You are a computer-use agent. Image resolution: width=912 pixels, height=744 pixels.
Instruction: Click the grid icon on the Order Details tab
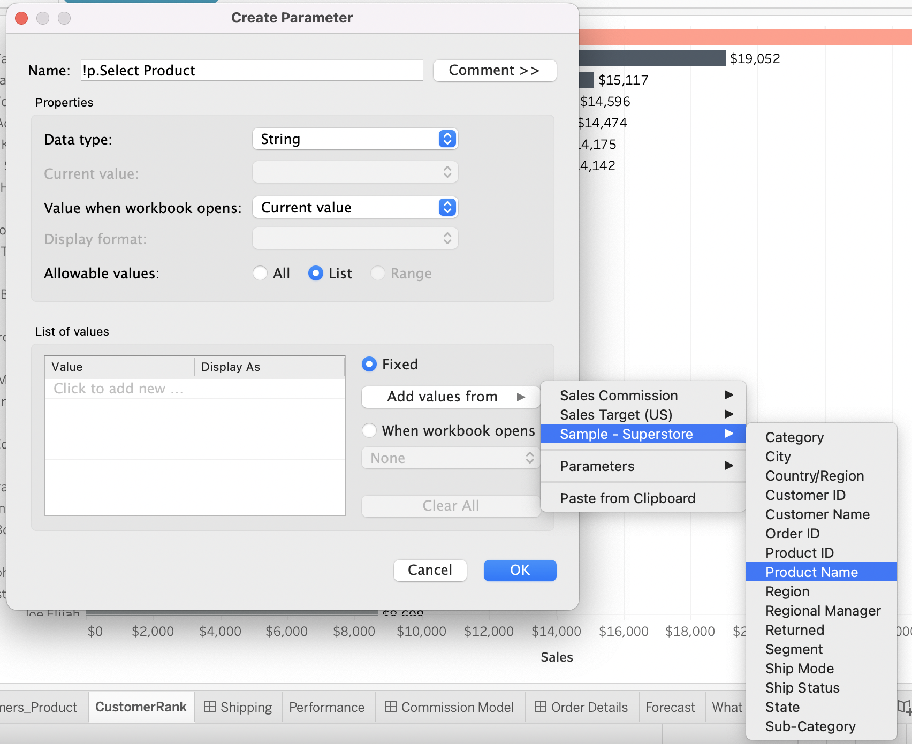pyautogui.click(x=540, y=707)
